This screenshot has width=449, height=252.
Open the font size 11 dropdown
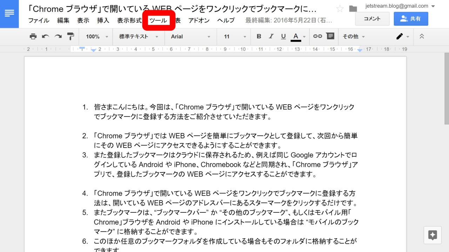point(235,36)
